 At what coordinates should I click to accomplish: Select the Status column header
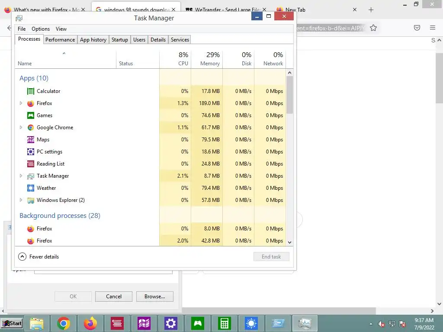(x=138, y=59)
